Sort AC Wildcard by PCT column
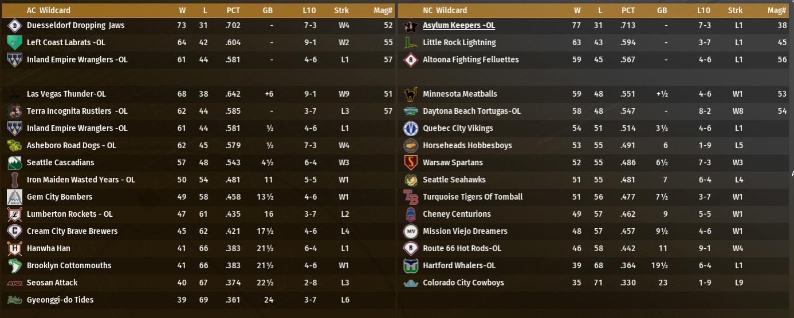Screen dimensions: 794x318 click(x=233, y=10)
